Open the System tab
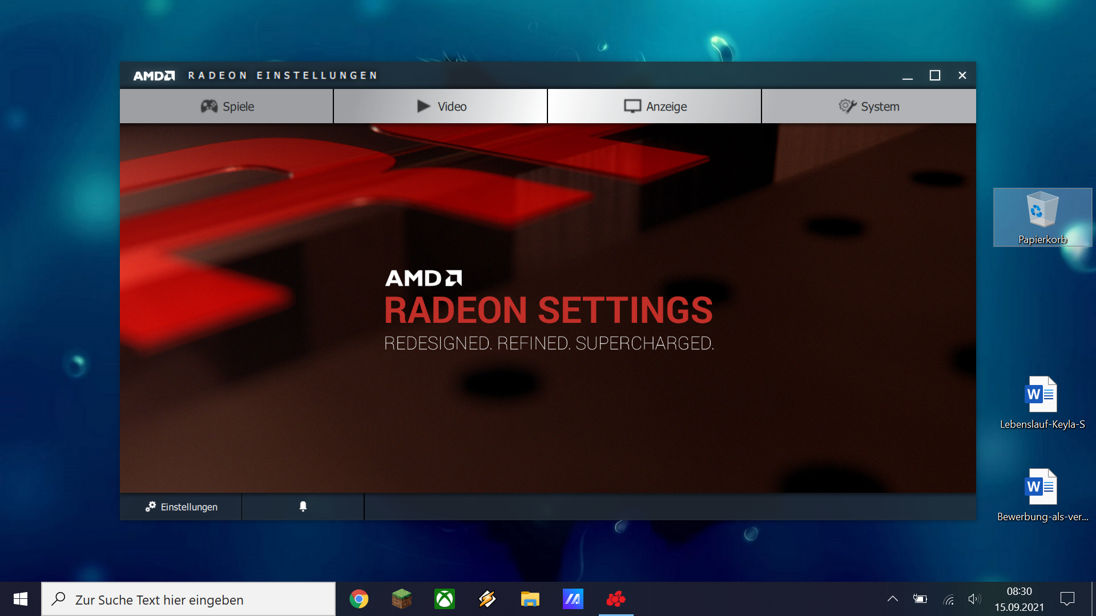 (868, 107)
